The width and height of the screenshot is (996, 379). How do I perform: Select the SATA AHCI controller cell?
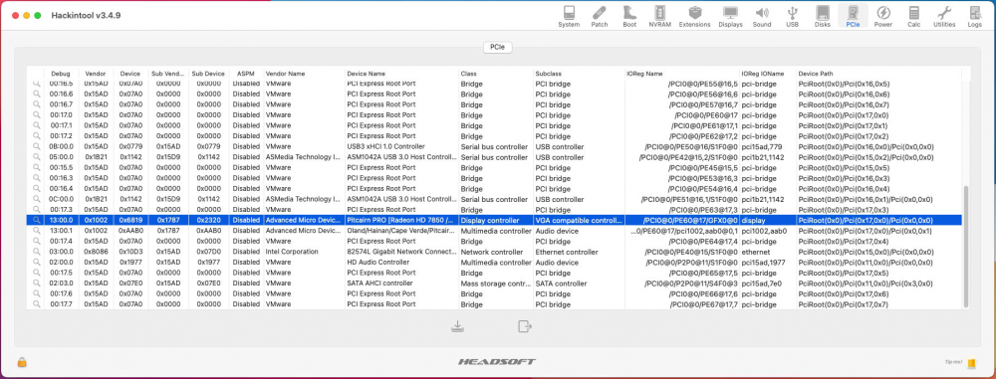tap(400, 284)
